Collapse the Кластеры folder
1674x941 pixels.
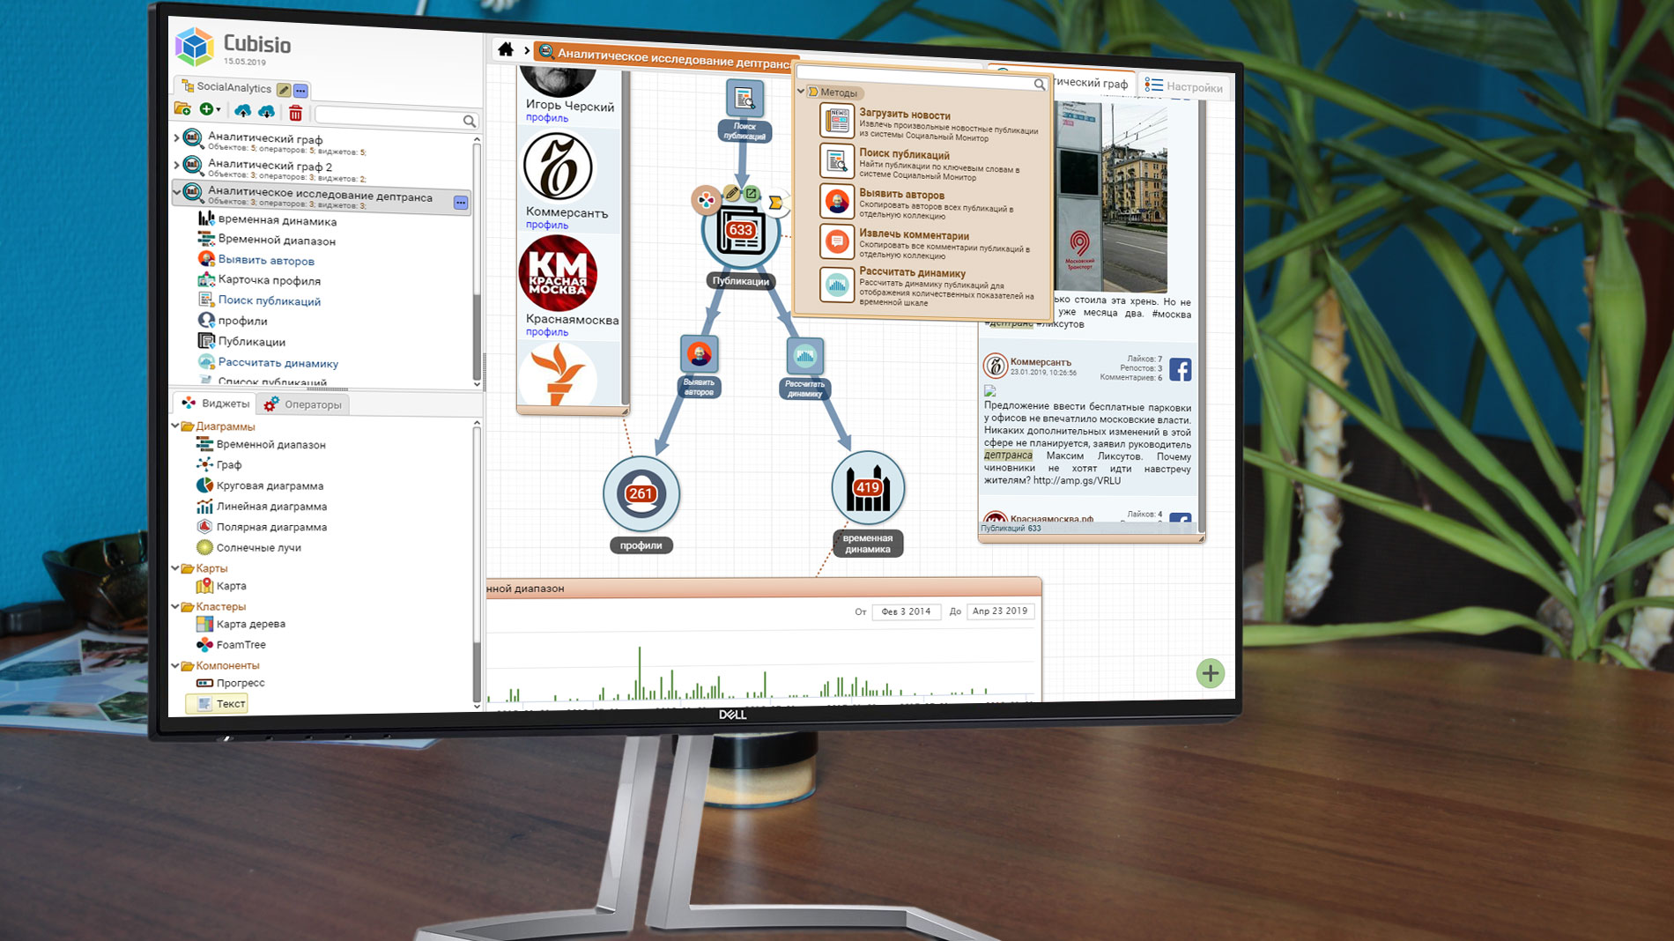[175, 606]
